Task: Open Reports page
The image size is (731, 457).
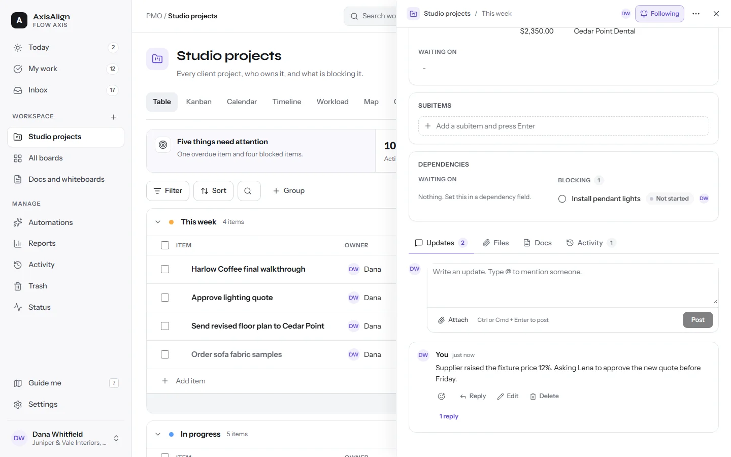Action: click(65, 243)
